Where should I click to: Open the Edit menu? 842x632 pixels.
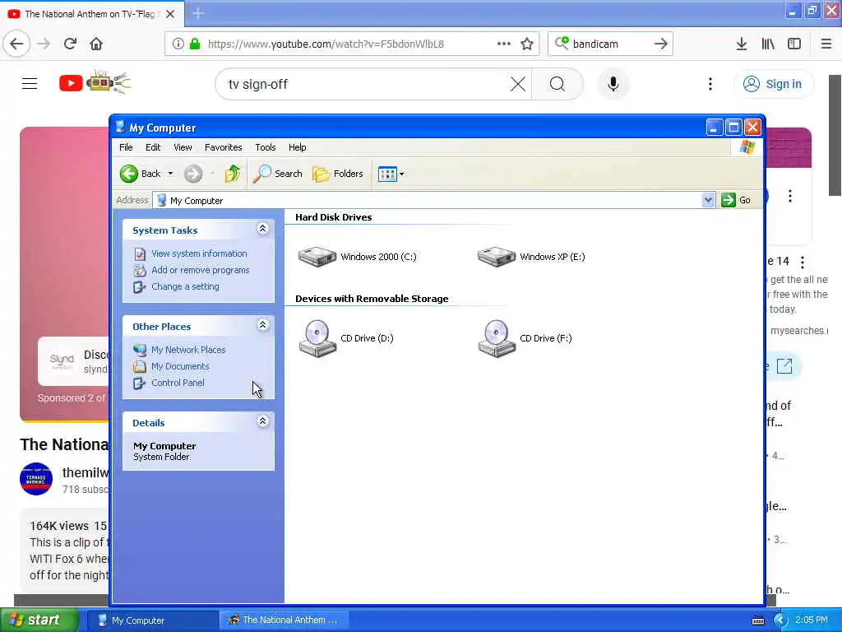point(153,147)
